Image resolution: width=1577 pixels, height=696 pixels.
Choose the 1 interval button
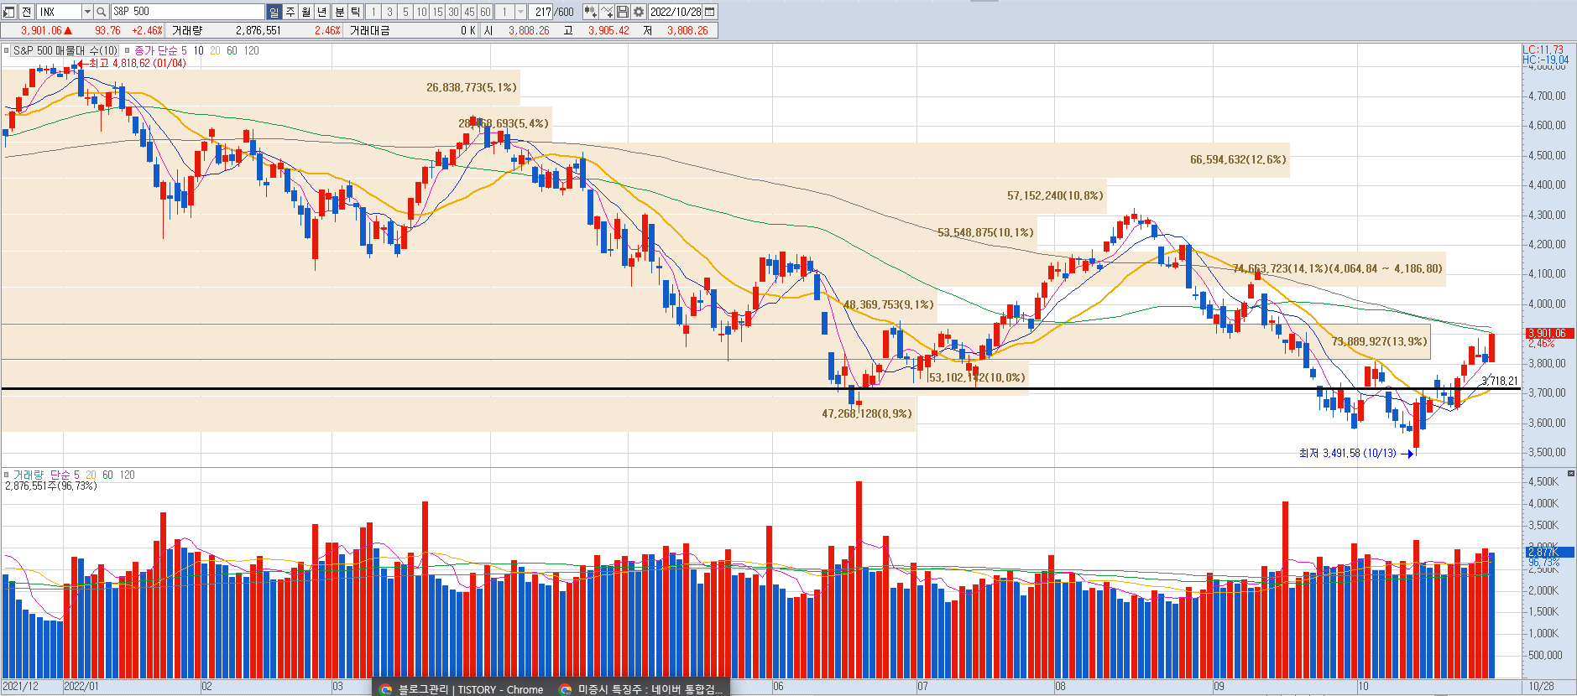click(x=374, y=12)
